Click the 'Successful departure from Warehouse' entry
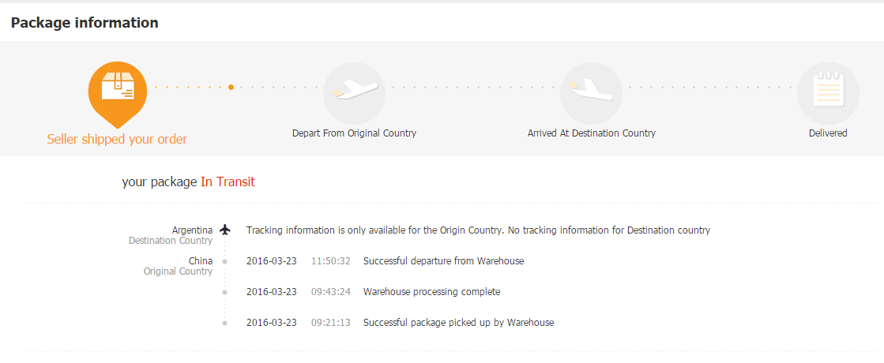 pos(443,261)
